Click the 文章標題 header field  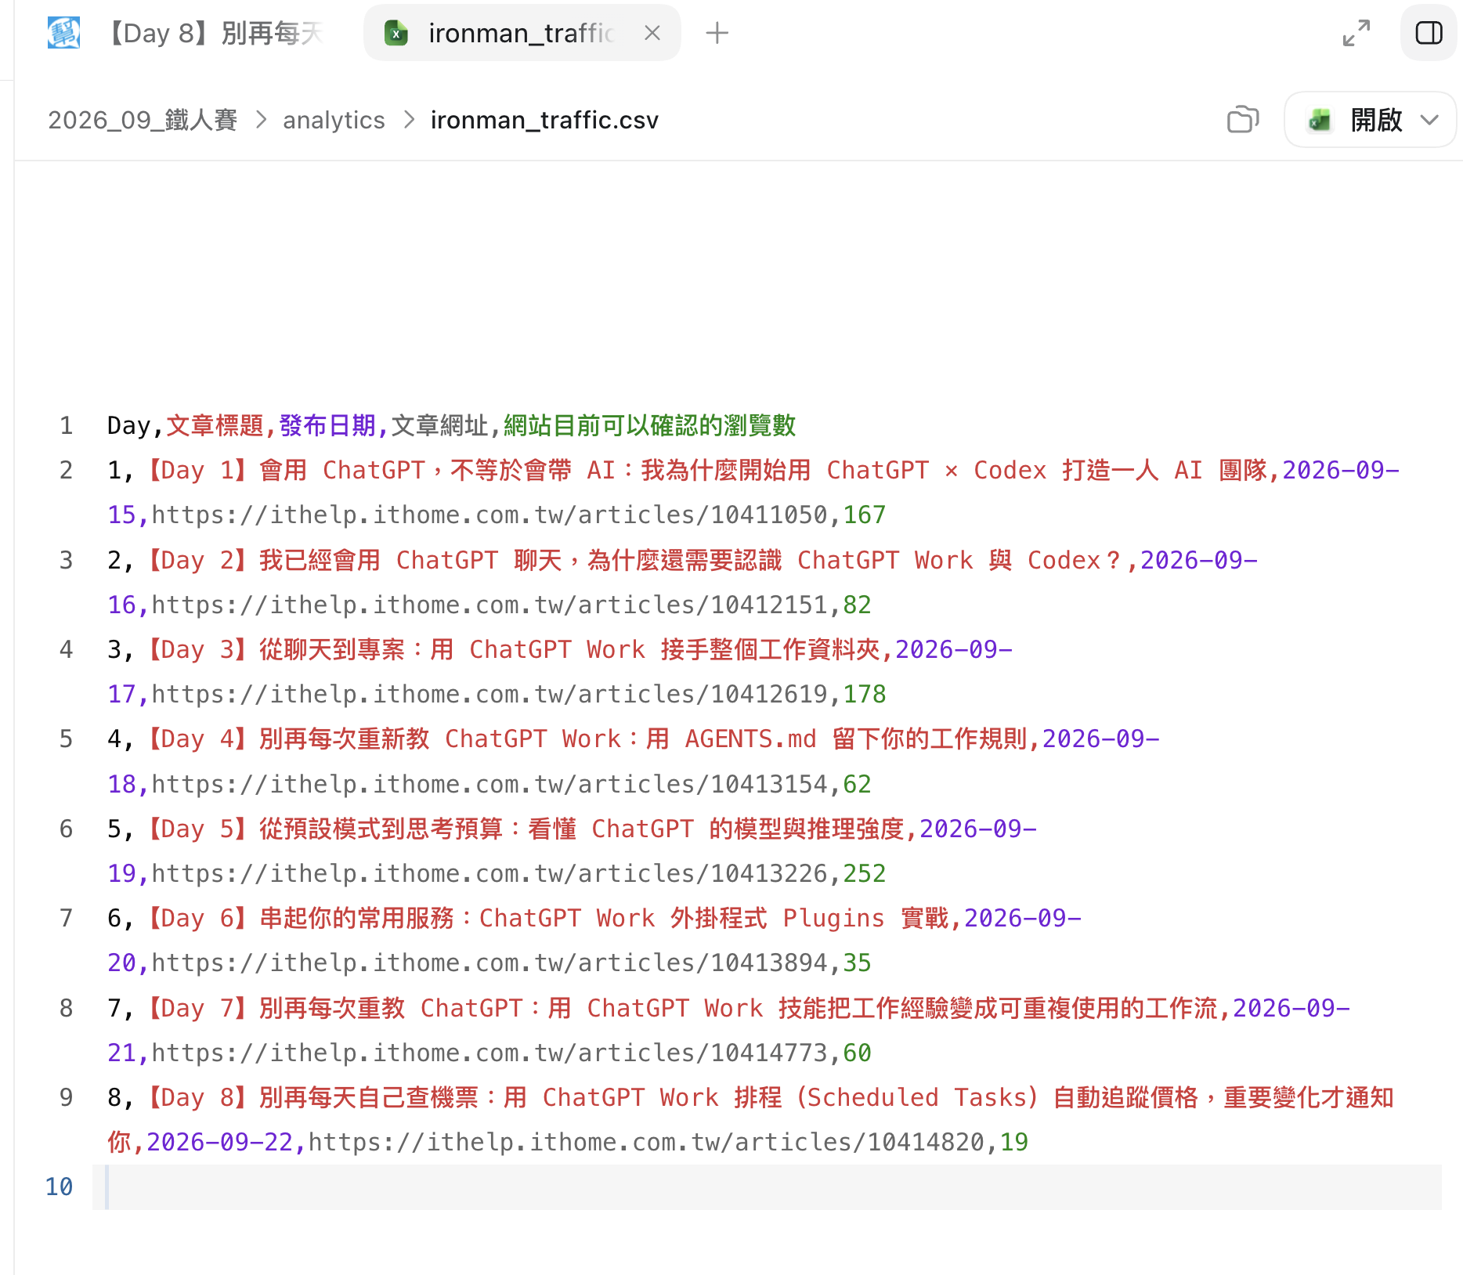[x=215, y=425]
